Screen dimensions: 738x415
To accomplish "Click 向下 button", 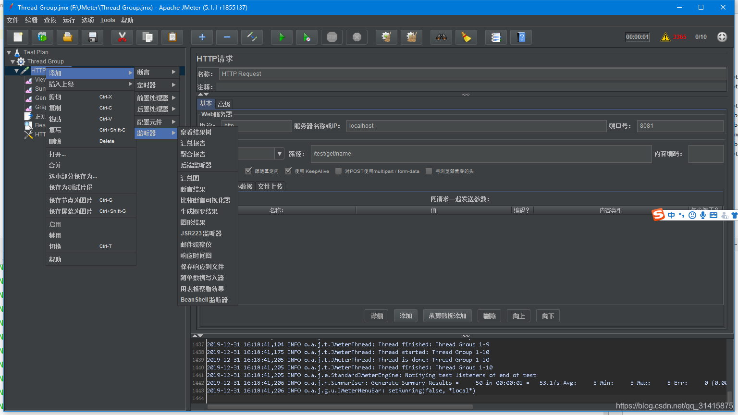I will (548, 316).
